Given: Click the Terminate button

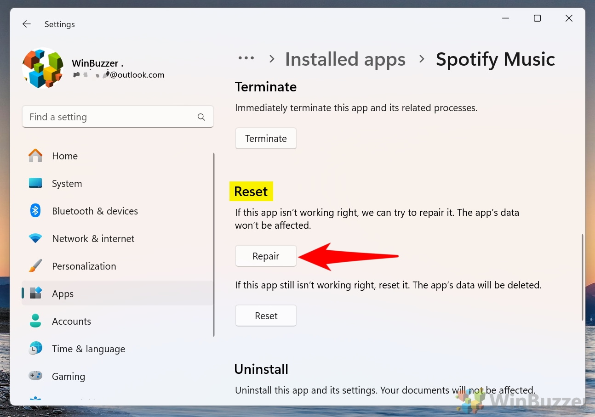Looking at the screenshot, I should (266, 138).
